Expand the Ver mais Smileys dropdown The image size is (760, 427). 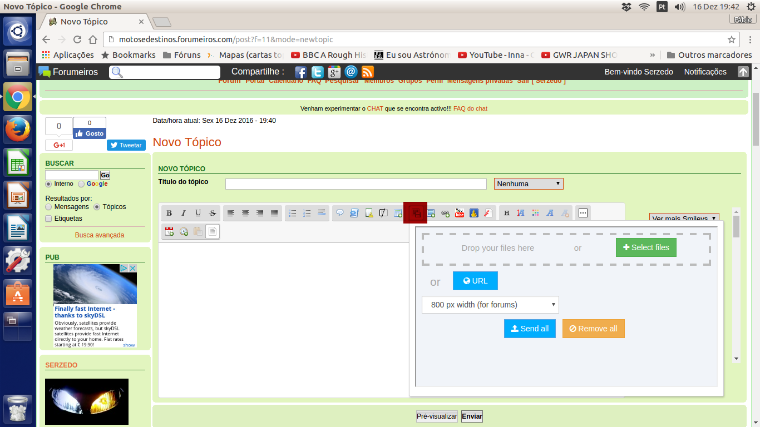click(684, 217)
